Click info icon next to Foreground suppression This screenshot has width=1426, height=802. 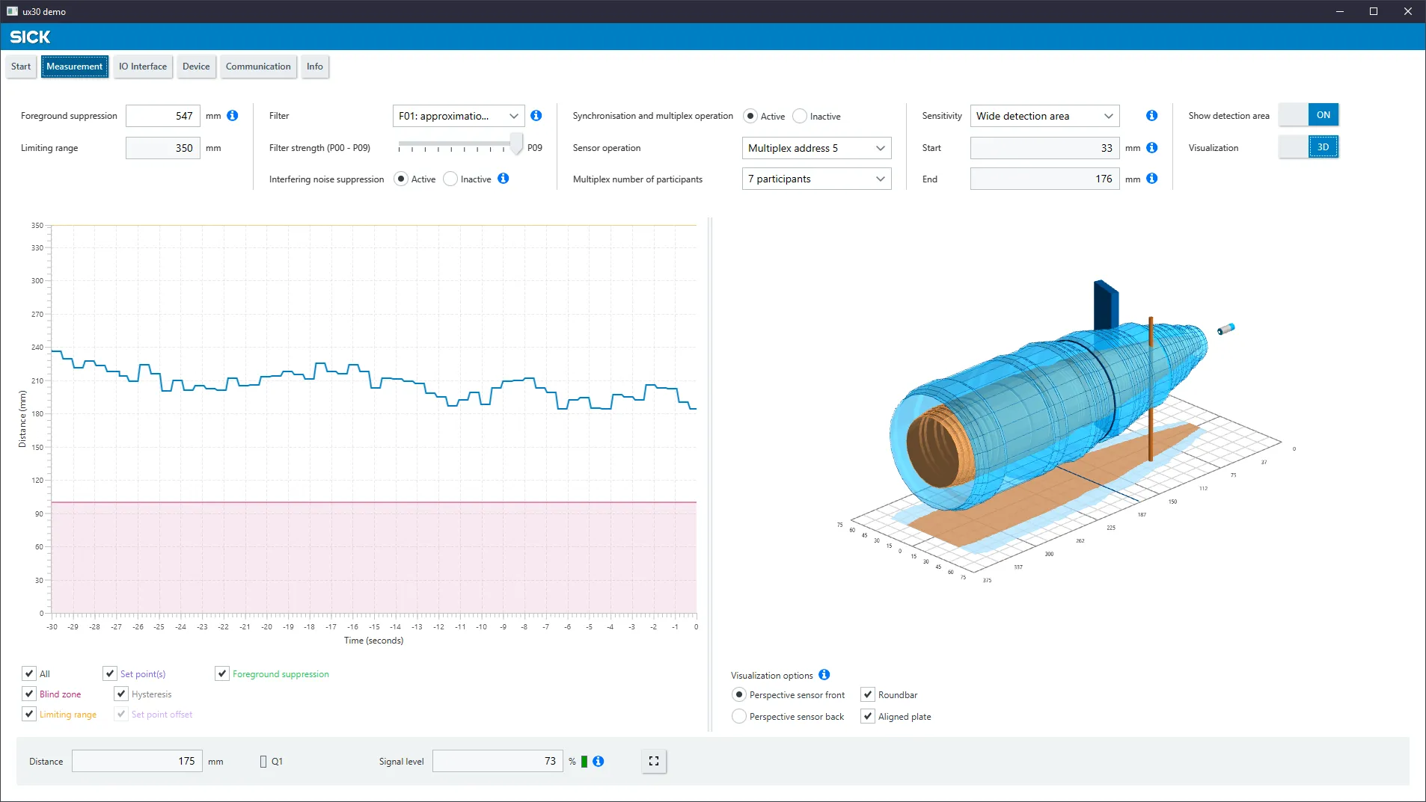(233, 116)
